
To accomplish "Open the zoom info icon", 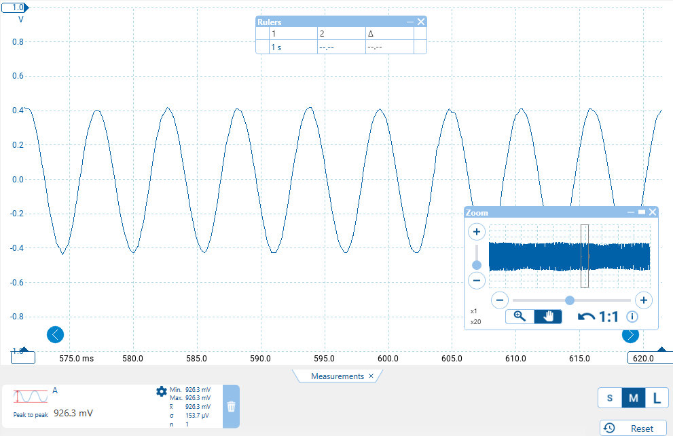I will [x=632, y=317].
